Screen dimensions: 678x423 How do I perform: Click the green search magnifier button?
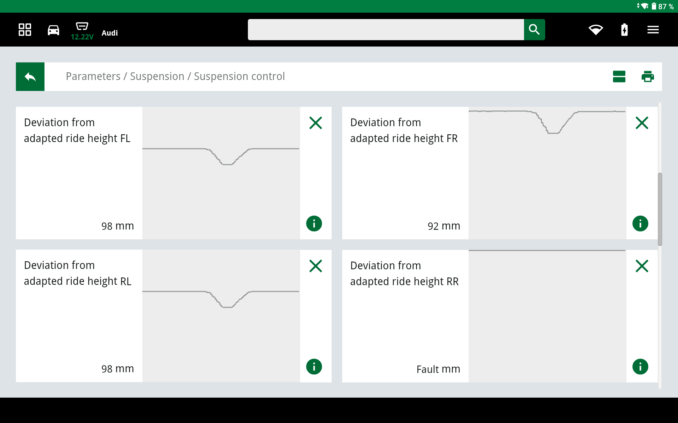[534, 30]
